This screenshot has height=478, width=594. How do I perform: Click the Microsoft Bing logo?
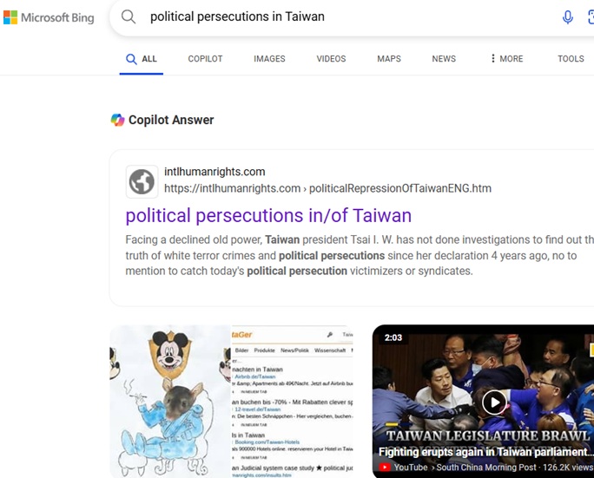49,17
